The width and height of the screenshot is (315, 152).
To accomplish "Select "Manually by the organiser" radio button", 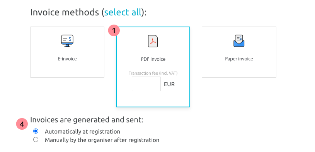I will (x=36, y=140).
